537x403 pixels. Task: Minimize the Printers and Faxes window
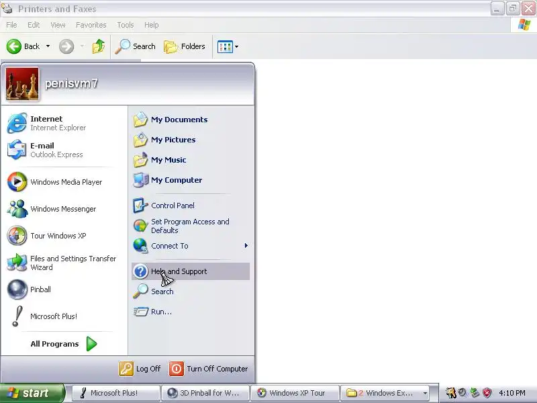click(497, 8)
